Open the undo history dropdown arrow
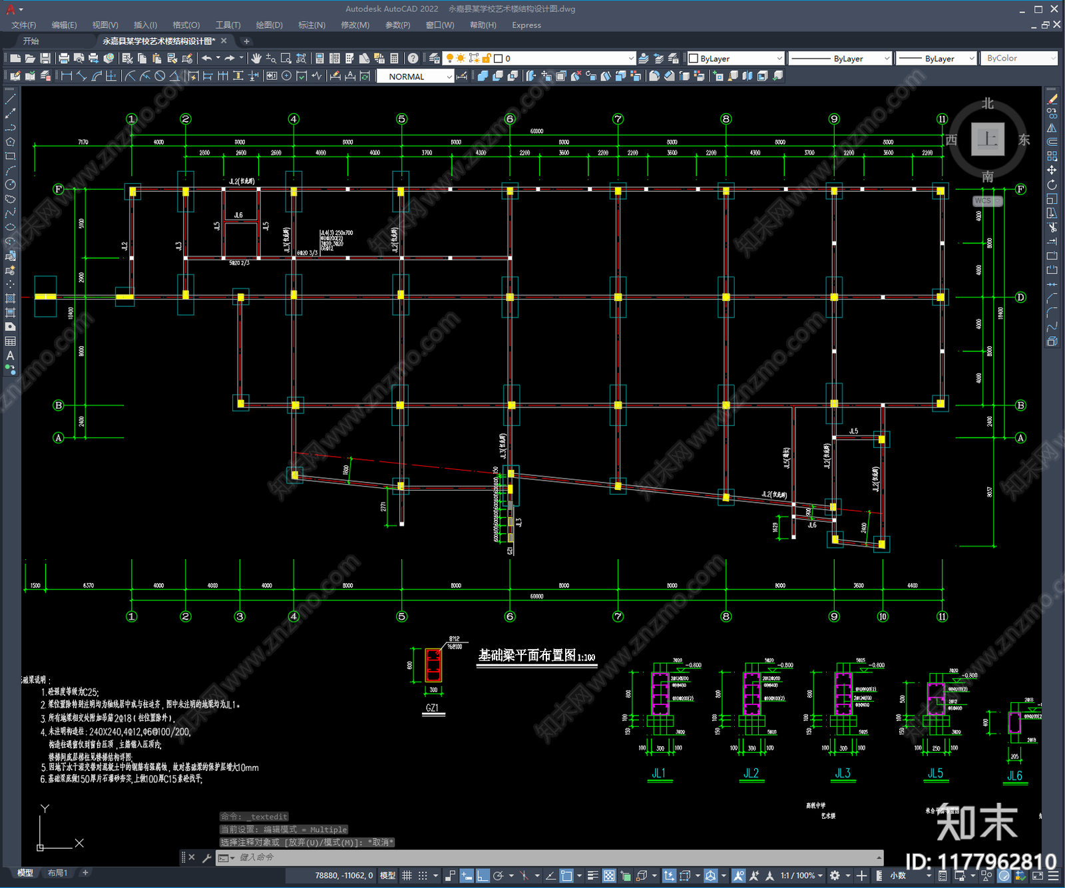The height and width of the screenshot is (888, 1065). 218,59
